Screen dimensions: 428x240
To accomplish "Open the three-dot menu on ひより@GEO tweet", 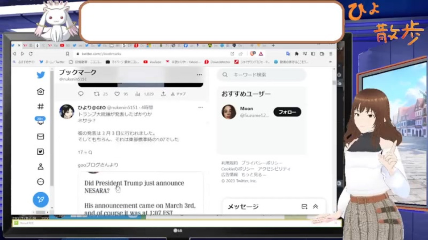I will 201,107.
